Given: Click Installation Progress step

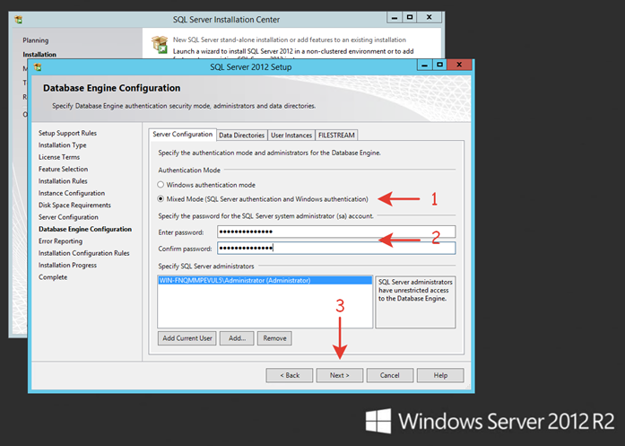Looking at the screenshot, I should coord(67,265).
